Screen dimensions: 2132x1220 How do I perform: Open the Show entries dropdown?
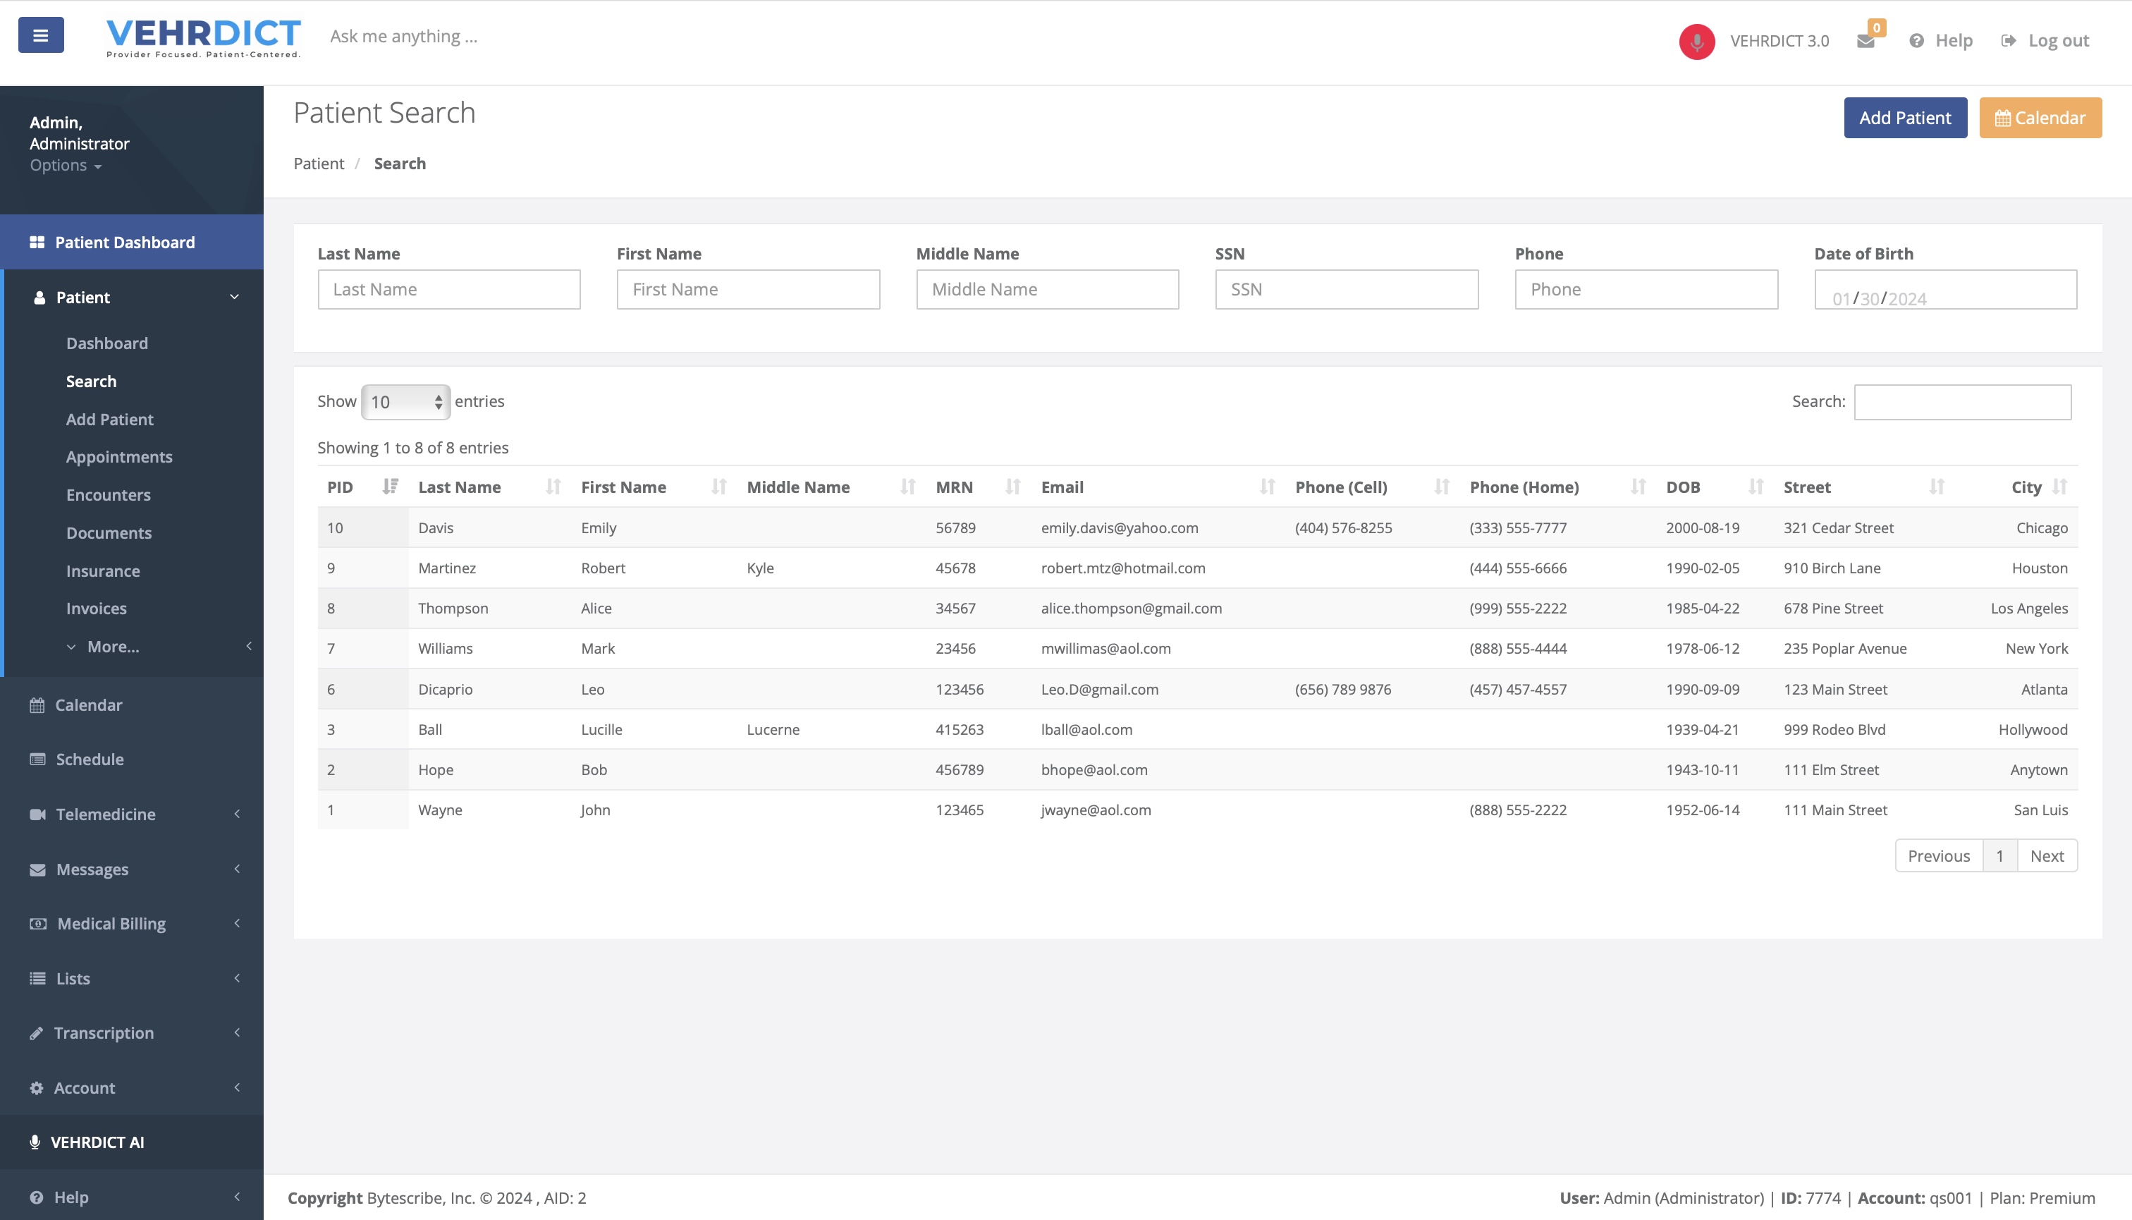(x=405, y=401)
